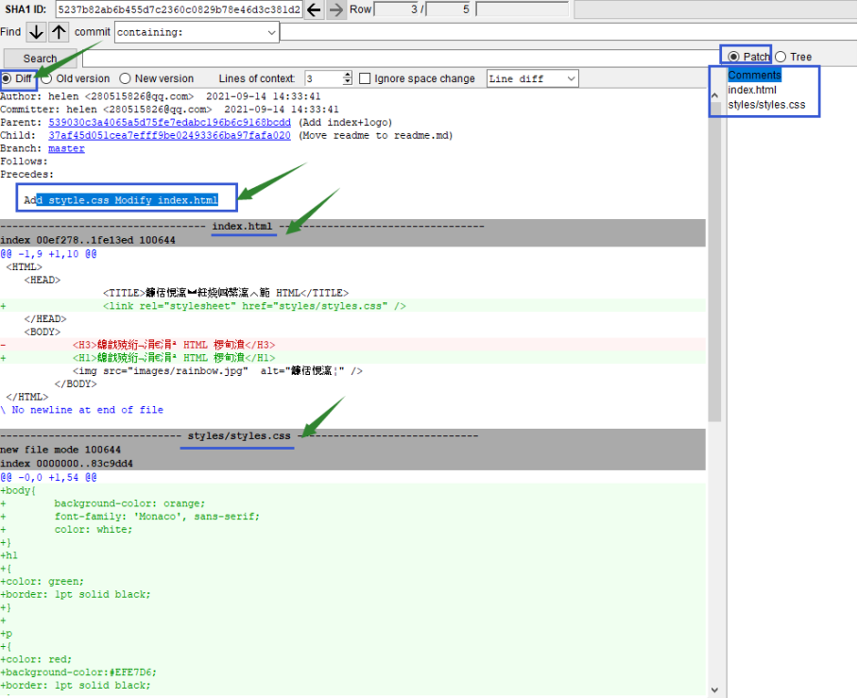Select index.html in file list
This screenshot has height=698, width=858.
(x=752, y=90)
